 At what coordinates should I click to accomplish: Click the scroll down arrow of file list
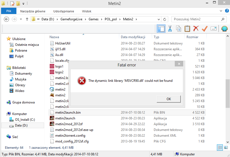[228, 142]
